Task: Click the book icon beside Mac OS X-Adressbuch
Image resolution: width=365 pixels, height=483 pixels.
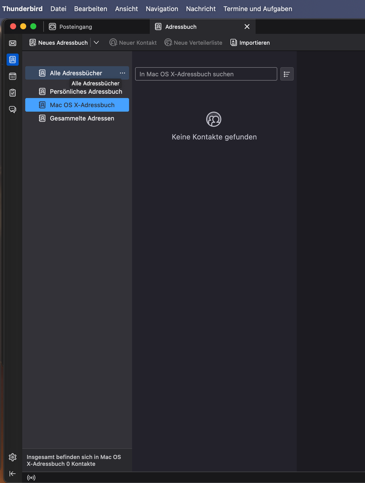Action: click(x=42, y=105)
